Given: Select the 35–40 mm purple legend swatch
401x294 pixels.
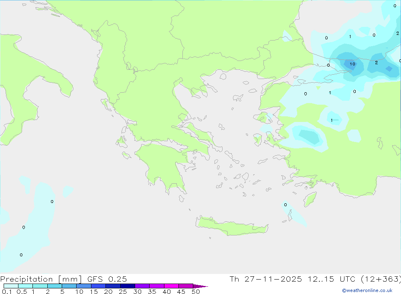Looking at the screenshot, I should [157, 286].
